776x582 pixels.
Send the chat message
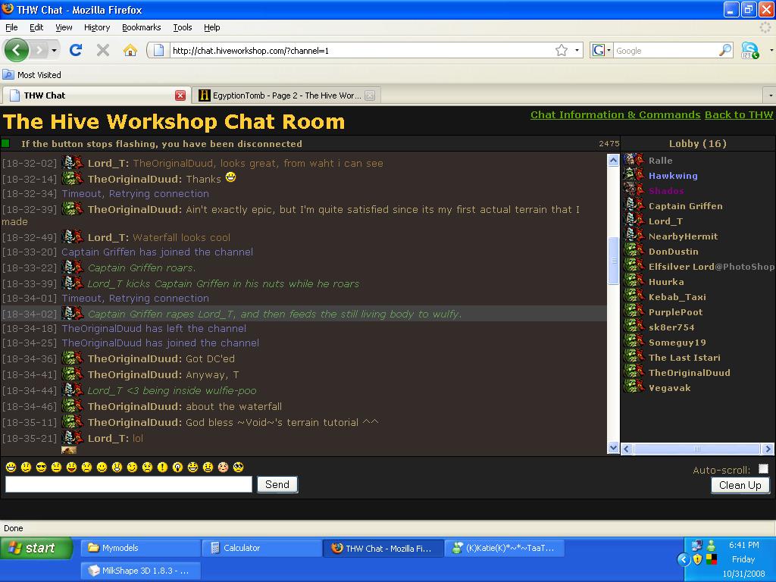pyautogui.click(x=277, y=484)
